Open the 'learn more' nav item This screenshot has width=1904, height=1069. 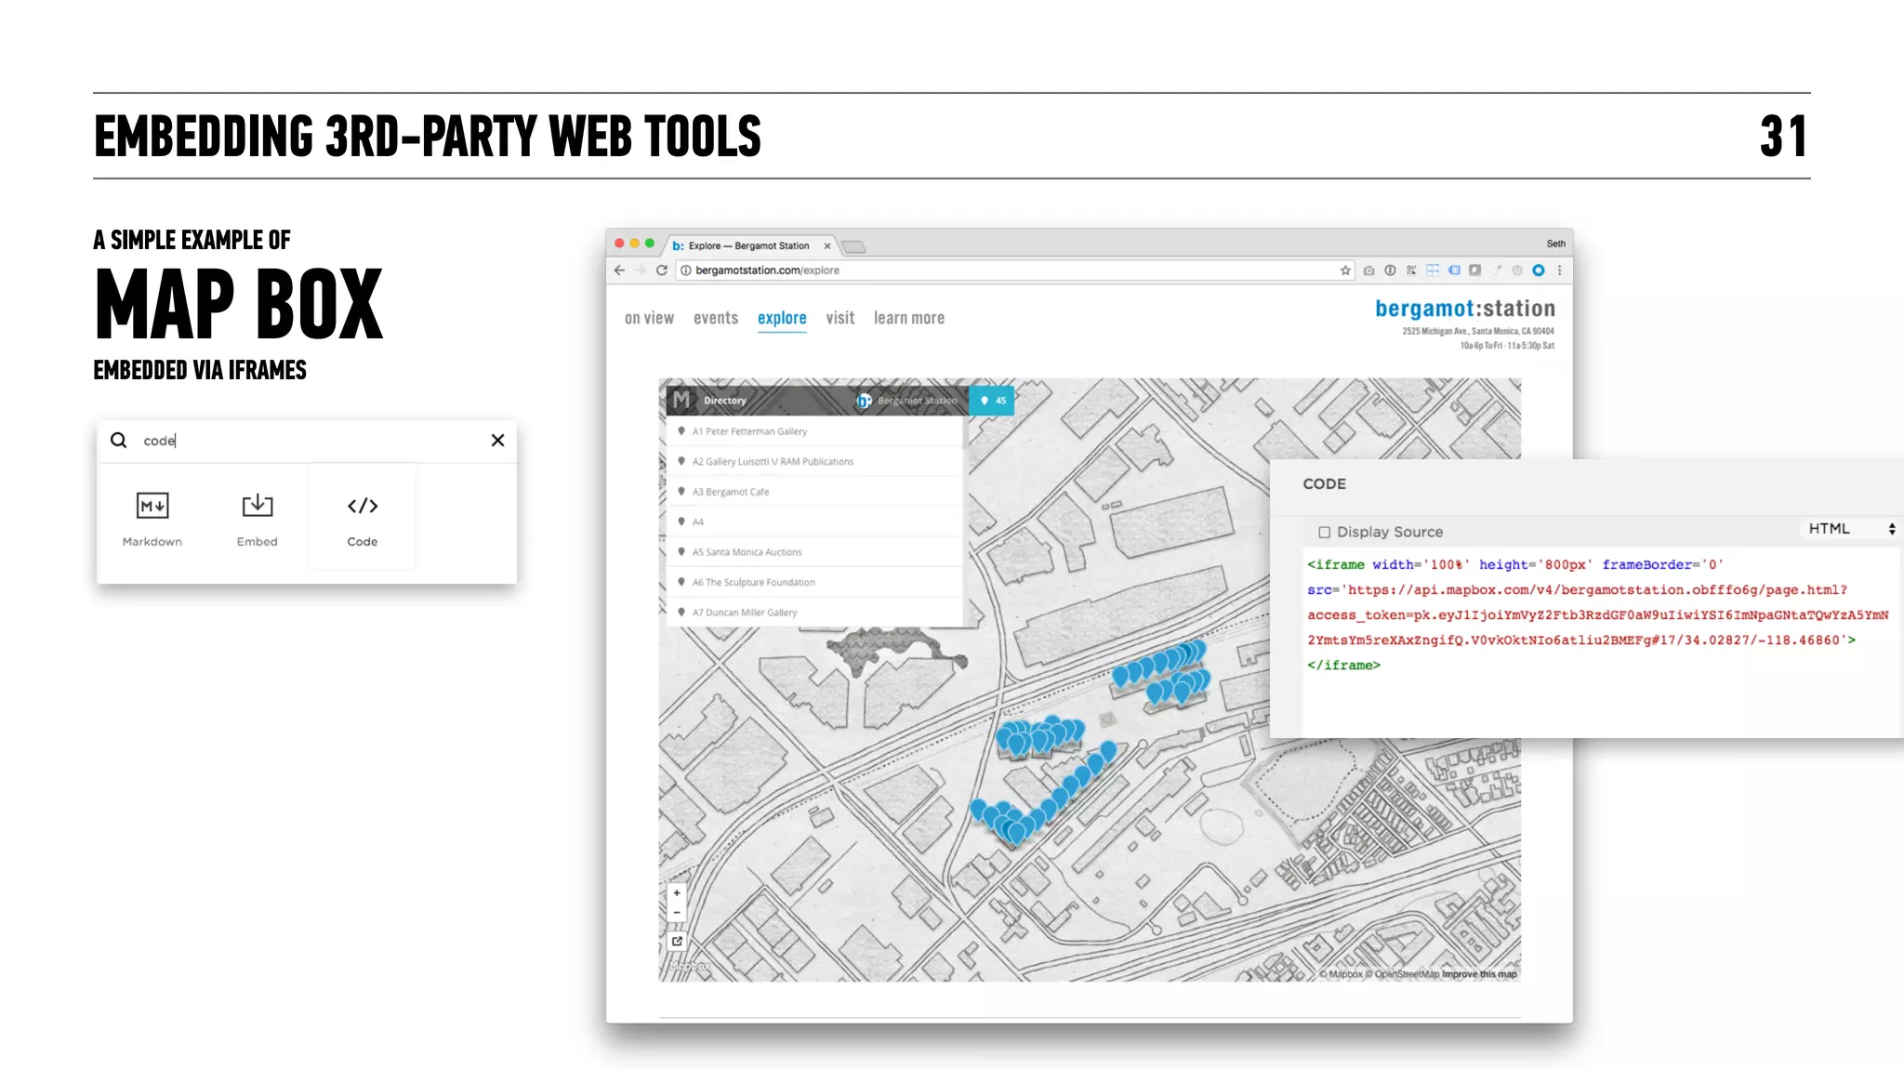[909, 318]
